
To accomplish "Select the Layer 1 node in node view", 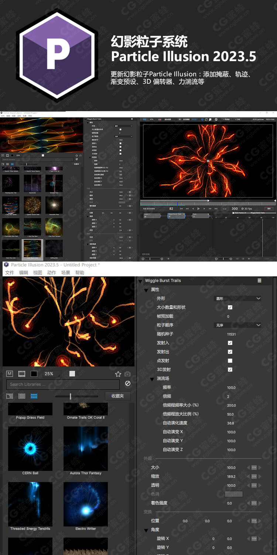I will (x=151, y=216).
